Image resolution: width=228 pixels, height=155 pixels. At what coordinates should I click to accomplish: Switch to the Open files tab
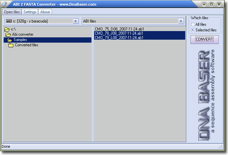(x=12, y=12)
